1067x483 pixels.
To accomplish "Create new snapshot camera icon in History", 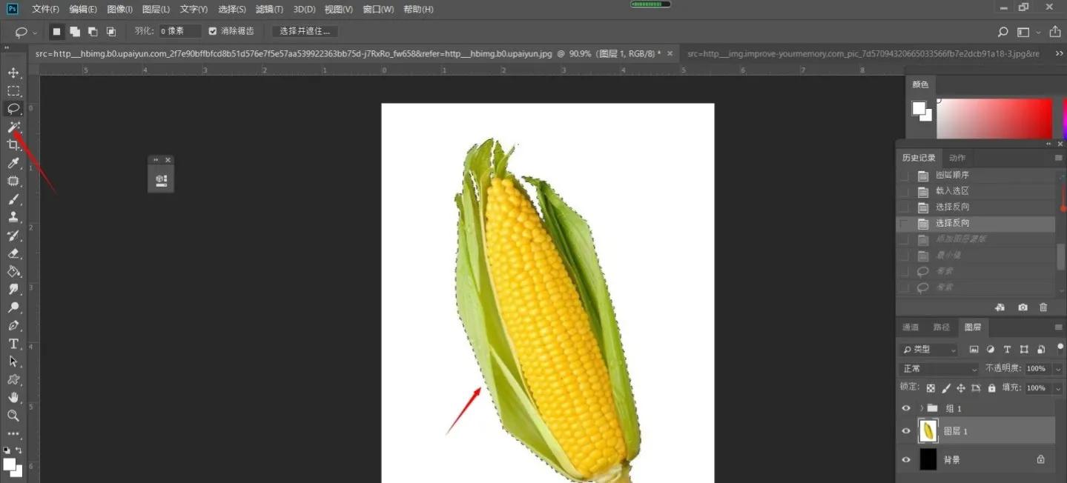I will 1023,307.
